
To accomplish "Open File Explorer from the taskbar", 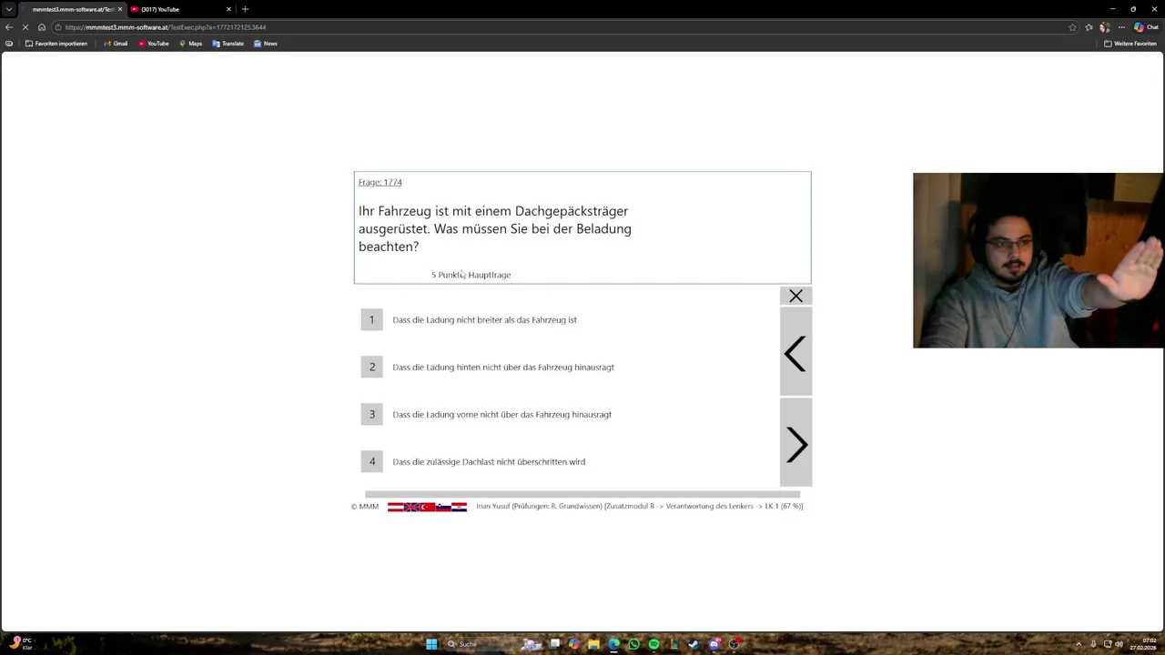I will (x=593, y=644).
